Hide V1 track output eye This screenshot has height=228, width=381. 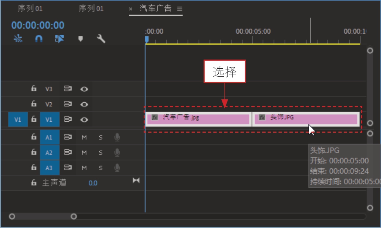click(x=84, y=120)
